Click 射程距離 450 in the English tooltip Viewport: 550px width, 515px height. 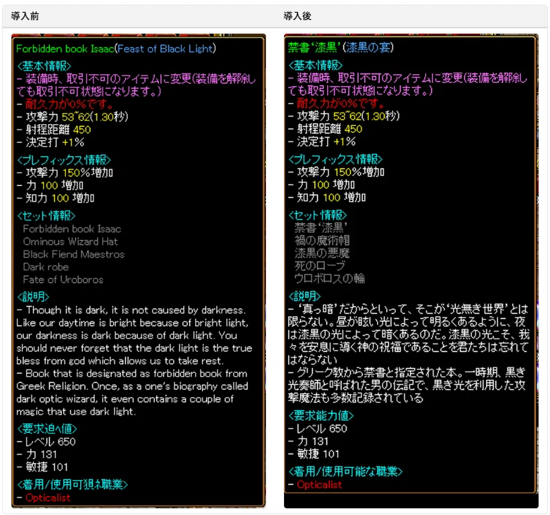click(54, 129)
